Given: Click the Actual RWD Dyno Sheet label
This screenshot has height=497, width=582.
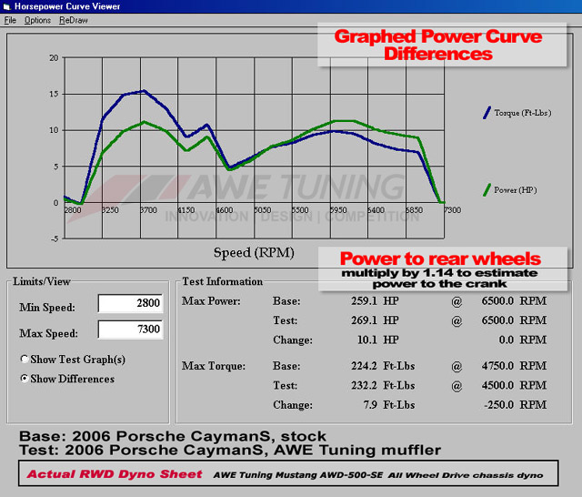Looking at the screenshot, I should (115, 474).
